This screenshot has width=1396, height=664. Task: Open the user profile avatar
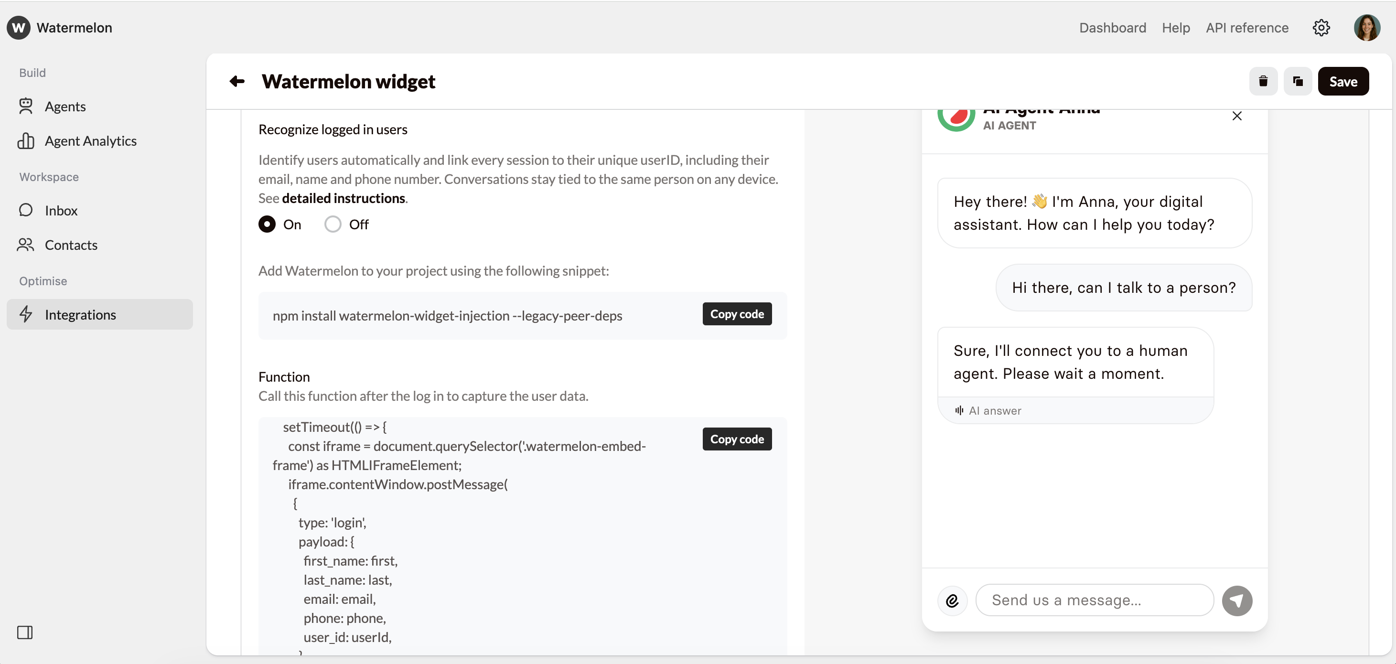tap(1367, 28)
